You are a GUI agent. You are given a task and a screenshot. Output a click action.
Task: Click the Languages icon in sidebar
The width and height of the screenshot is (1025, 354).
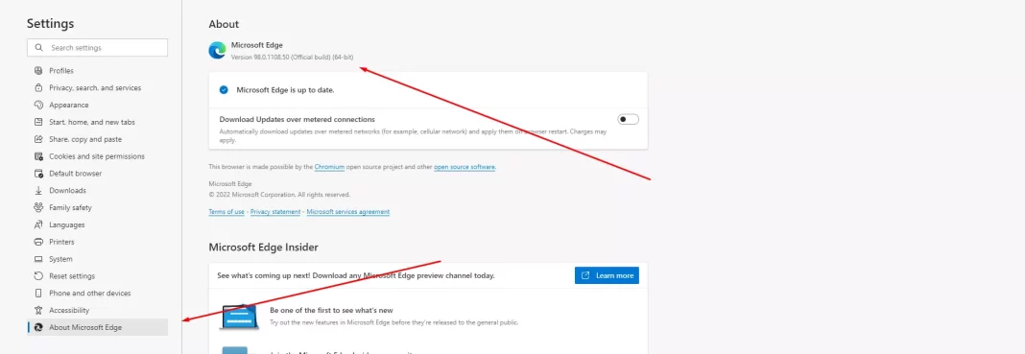click(38, 224)
